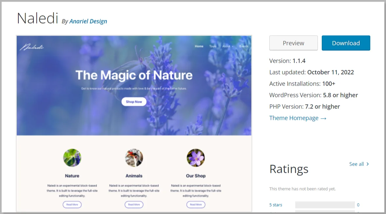Click the Our Shop column heading
This screenshot has height=214, width=386.
coord(196,176)
